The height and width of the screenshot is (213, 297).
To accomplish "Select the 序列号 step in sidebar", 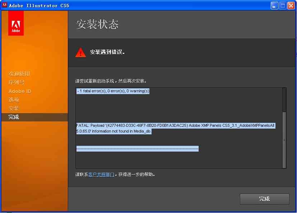I will pyautogui.click(x=17, y=82).
